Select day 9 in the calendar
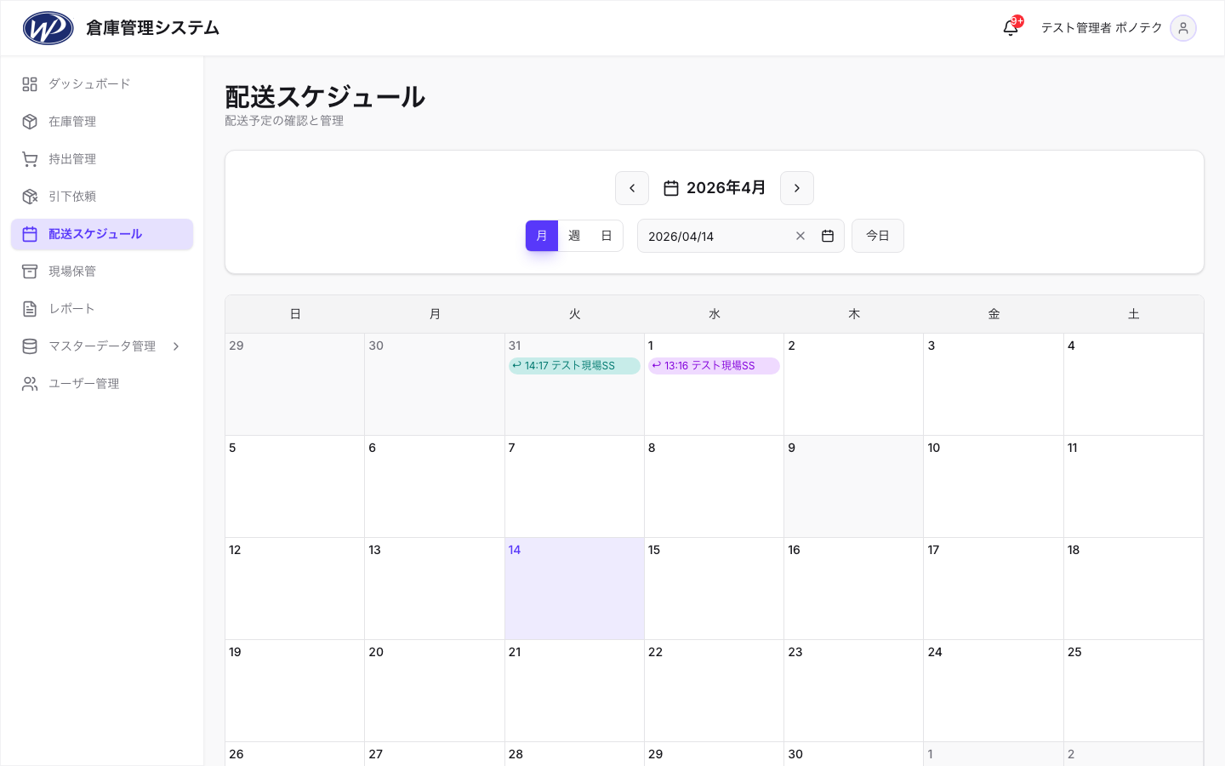 pyautogui.click(x=853, y=487)
